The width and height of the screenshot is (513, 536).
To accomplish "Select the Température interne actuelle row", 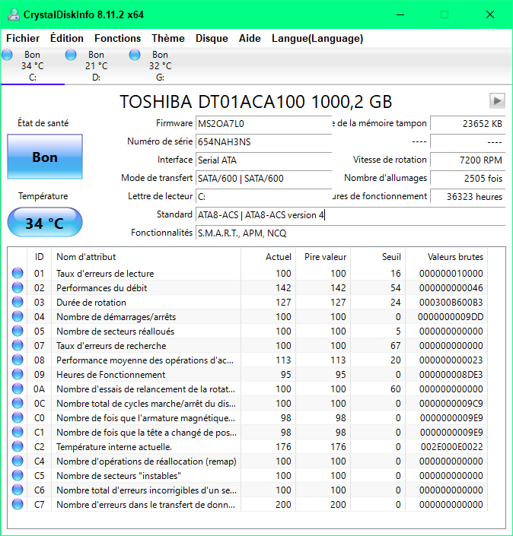I will tap(248, 446).
